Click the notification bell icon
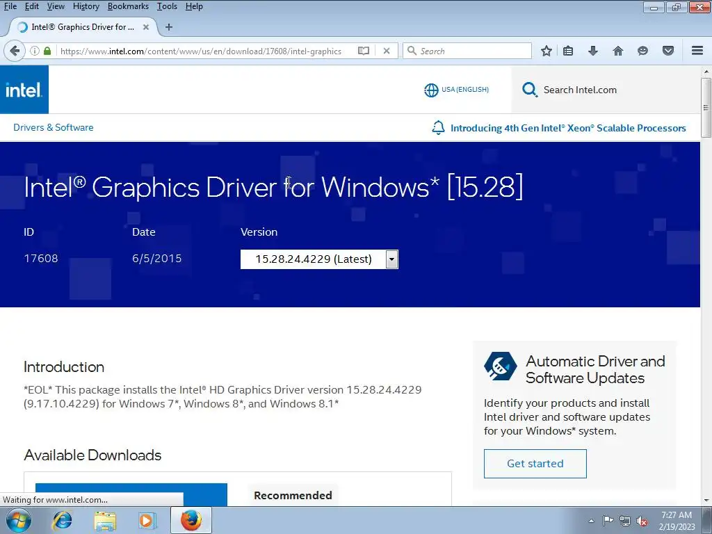This screenshot has width=712, height=534. pyautogui.click(x=438, y=128)
